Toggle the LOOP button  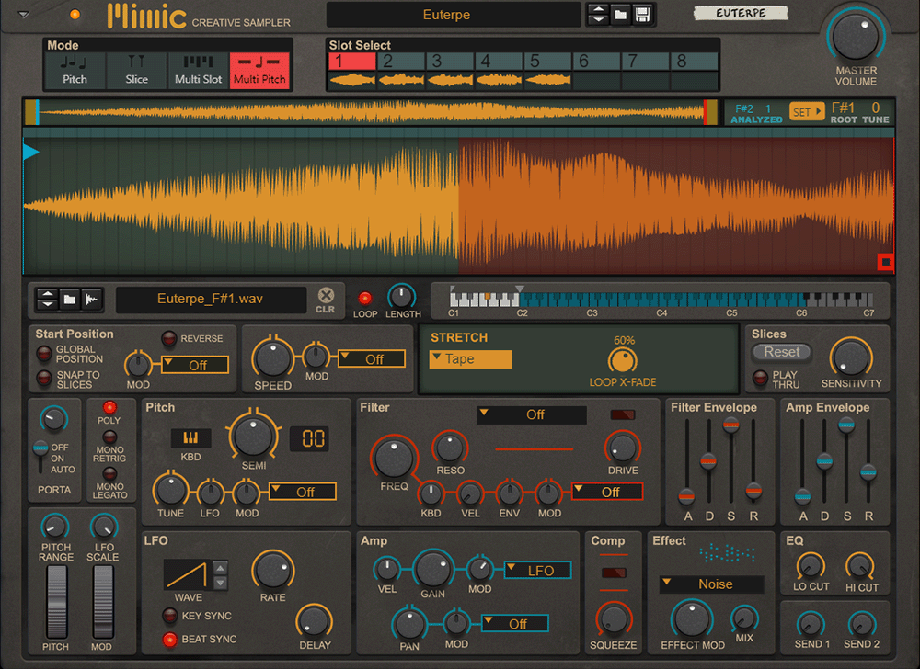point(365,298)
